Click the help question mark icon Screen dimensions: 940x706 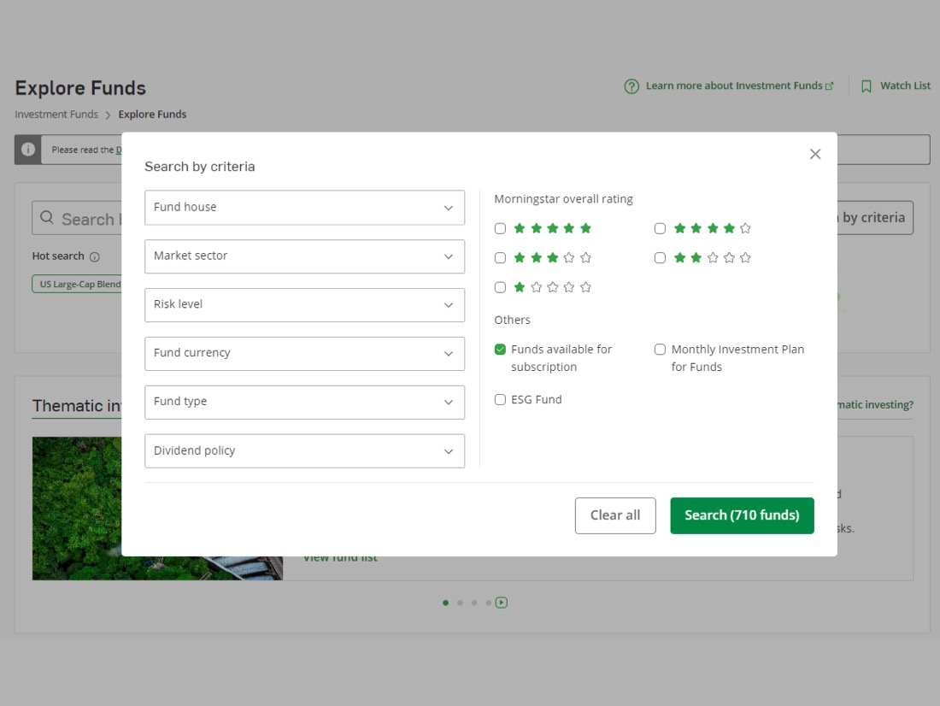632,86
